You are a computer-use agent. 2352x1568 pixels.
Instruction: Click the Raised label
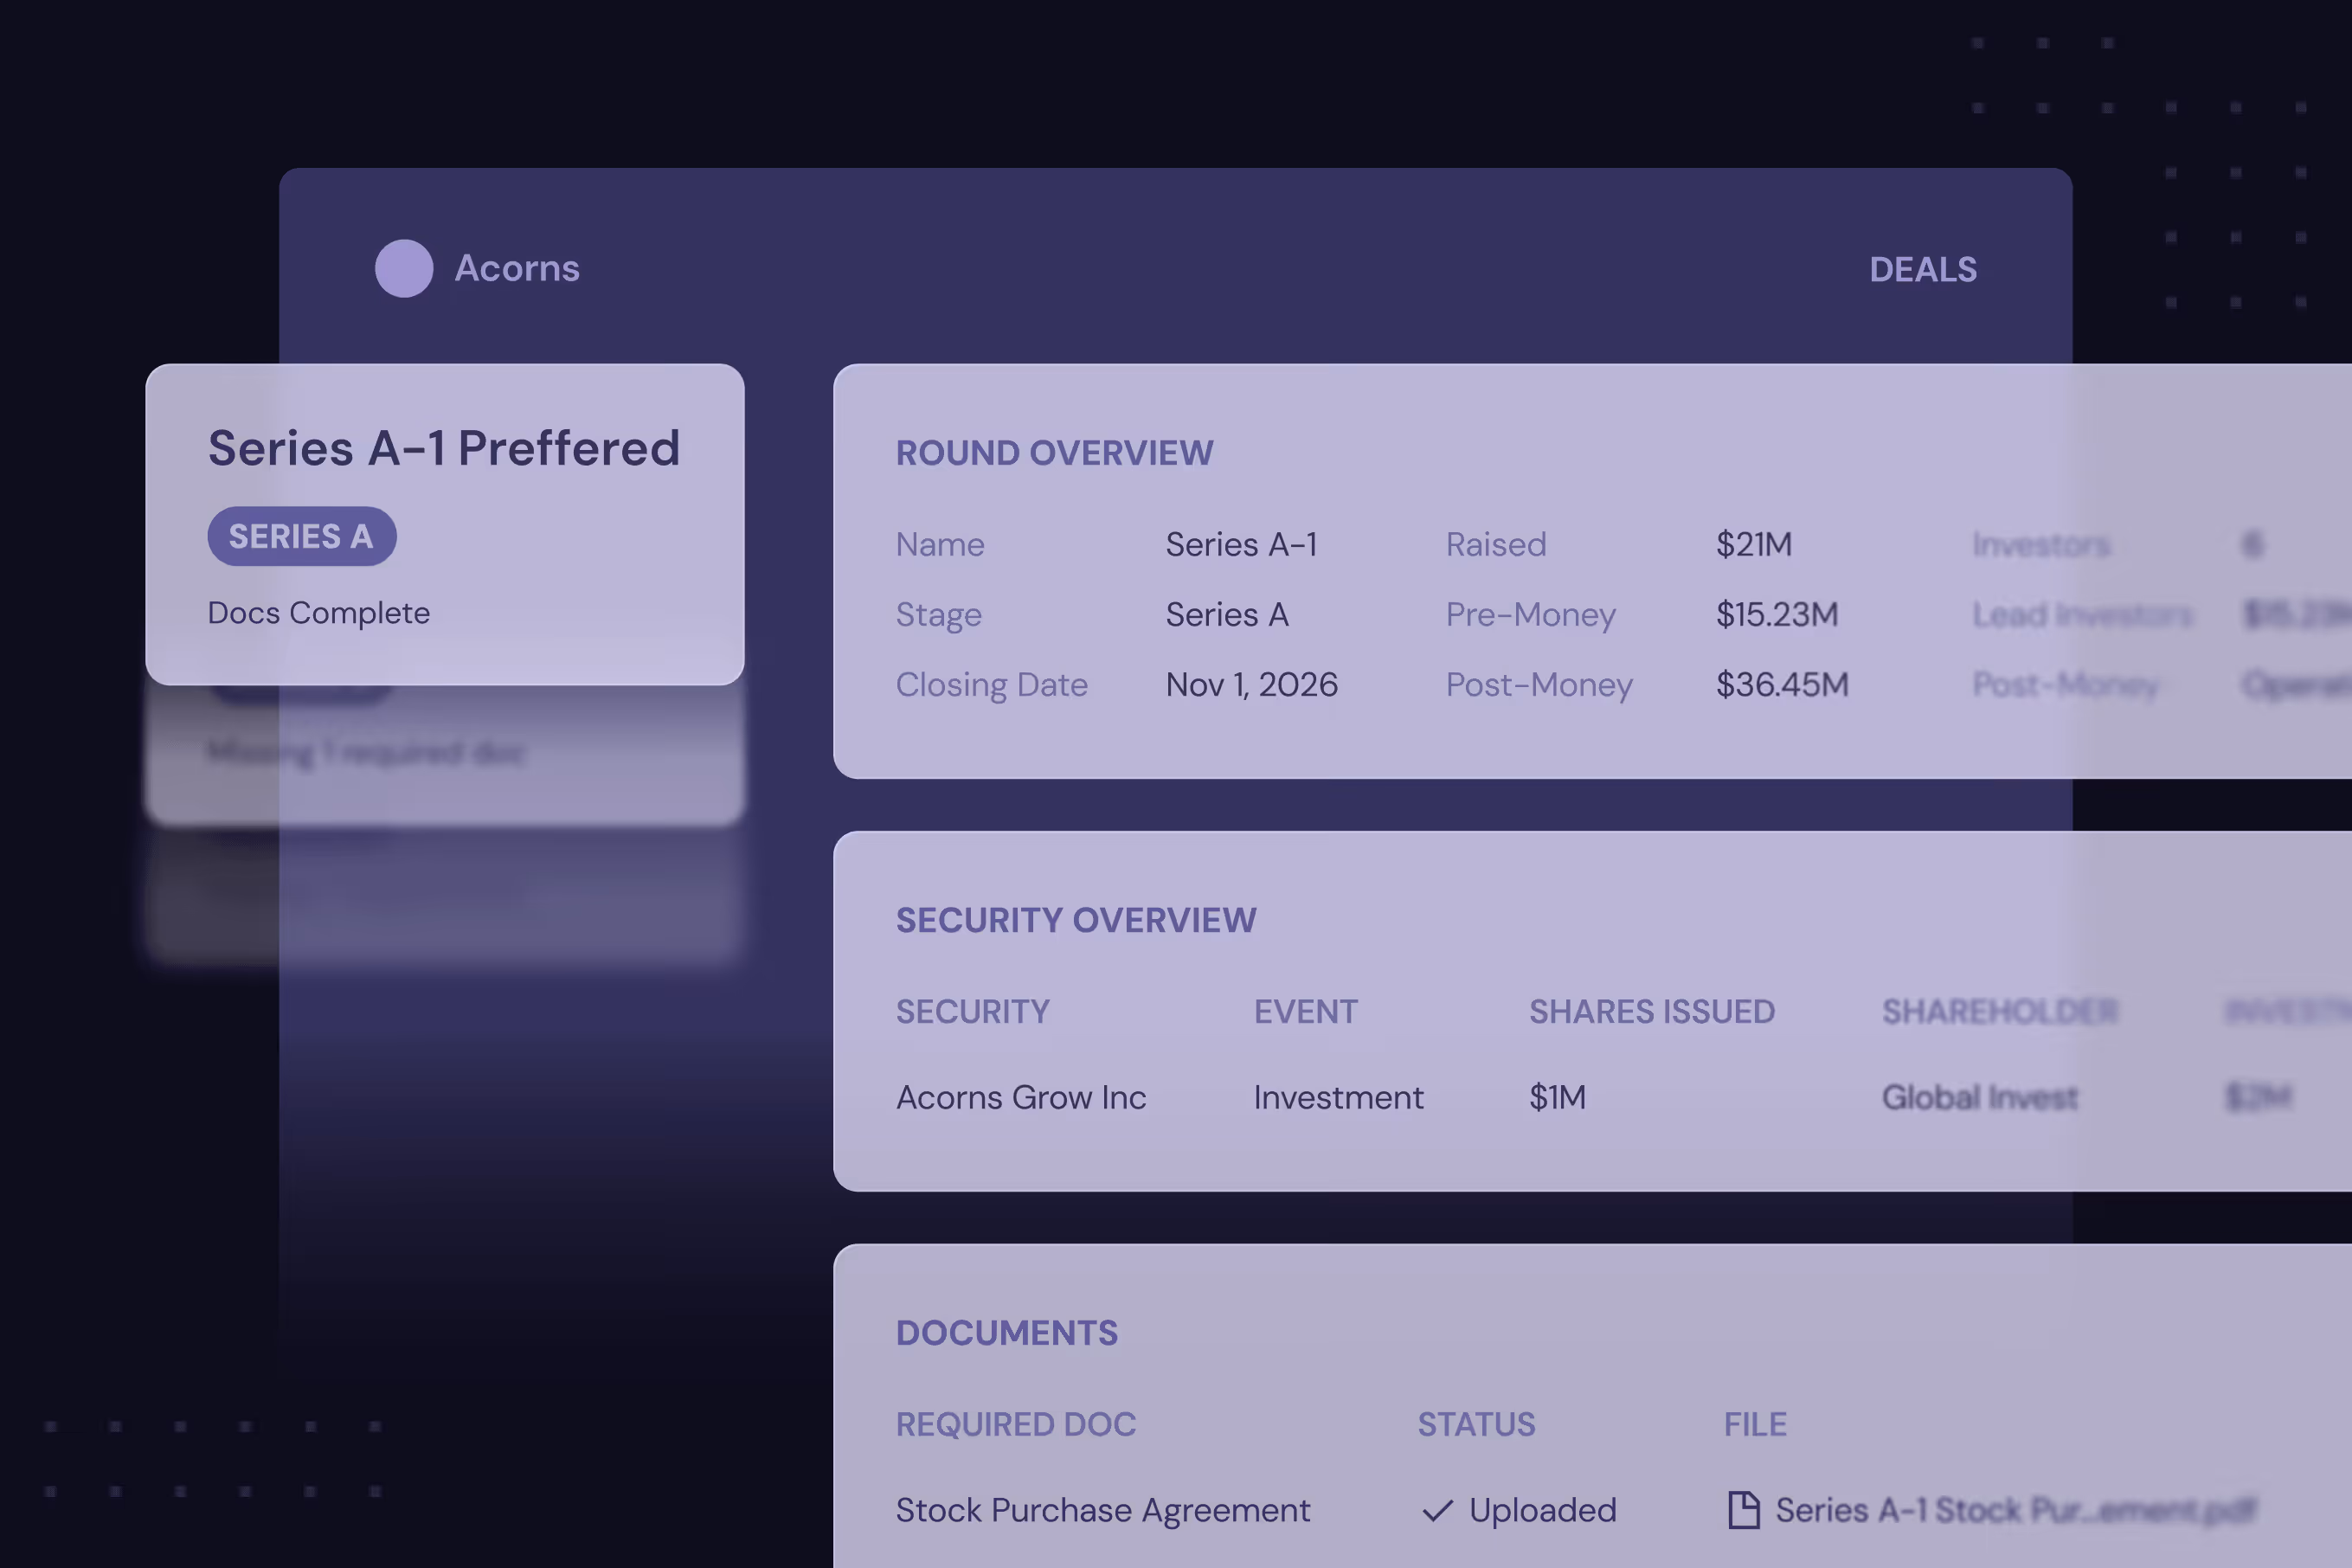[1495, 544]
